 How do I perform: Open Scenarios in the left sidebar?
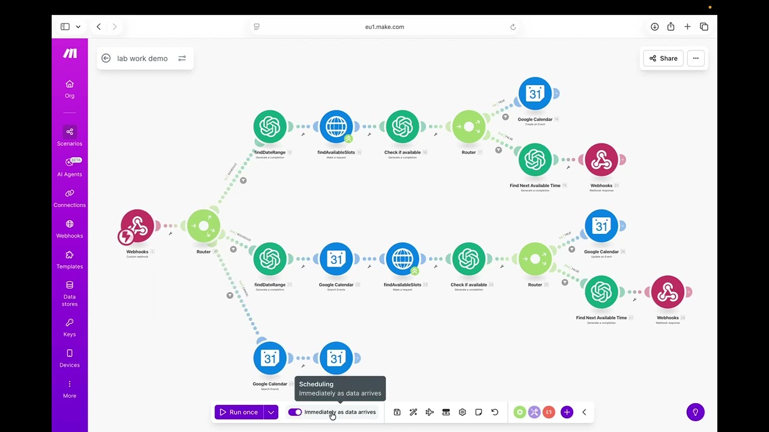pyautogui.click(x=70, y=136)
